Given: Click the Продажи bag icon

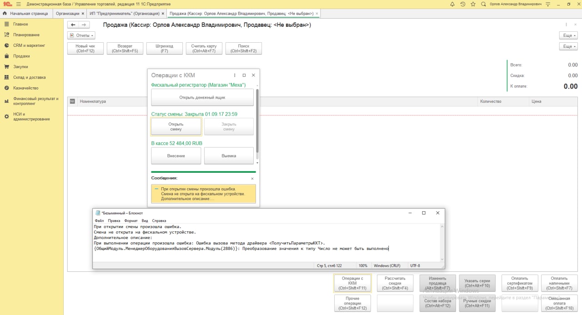Looking at the screenshot, I should 7,56.
